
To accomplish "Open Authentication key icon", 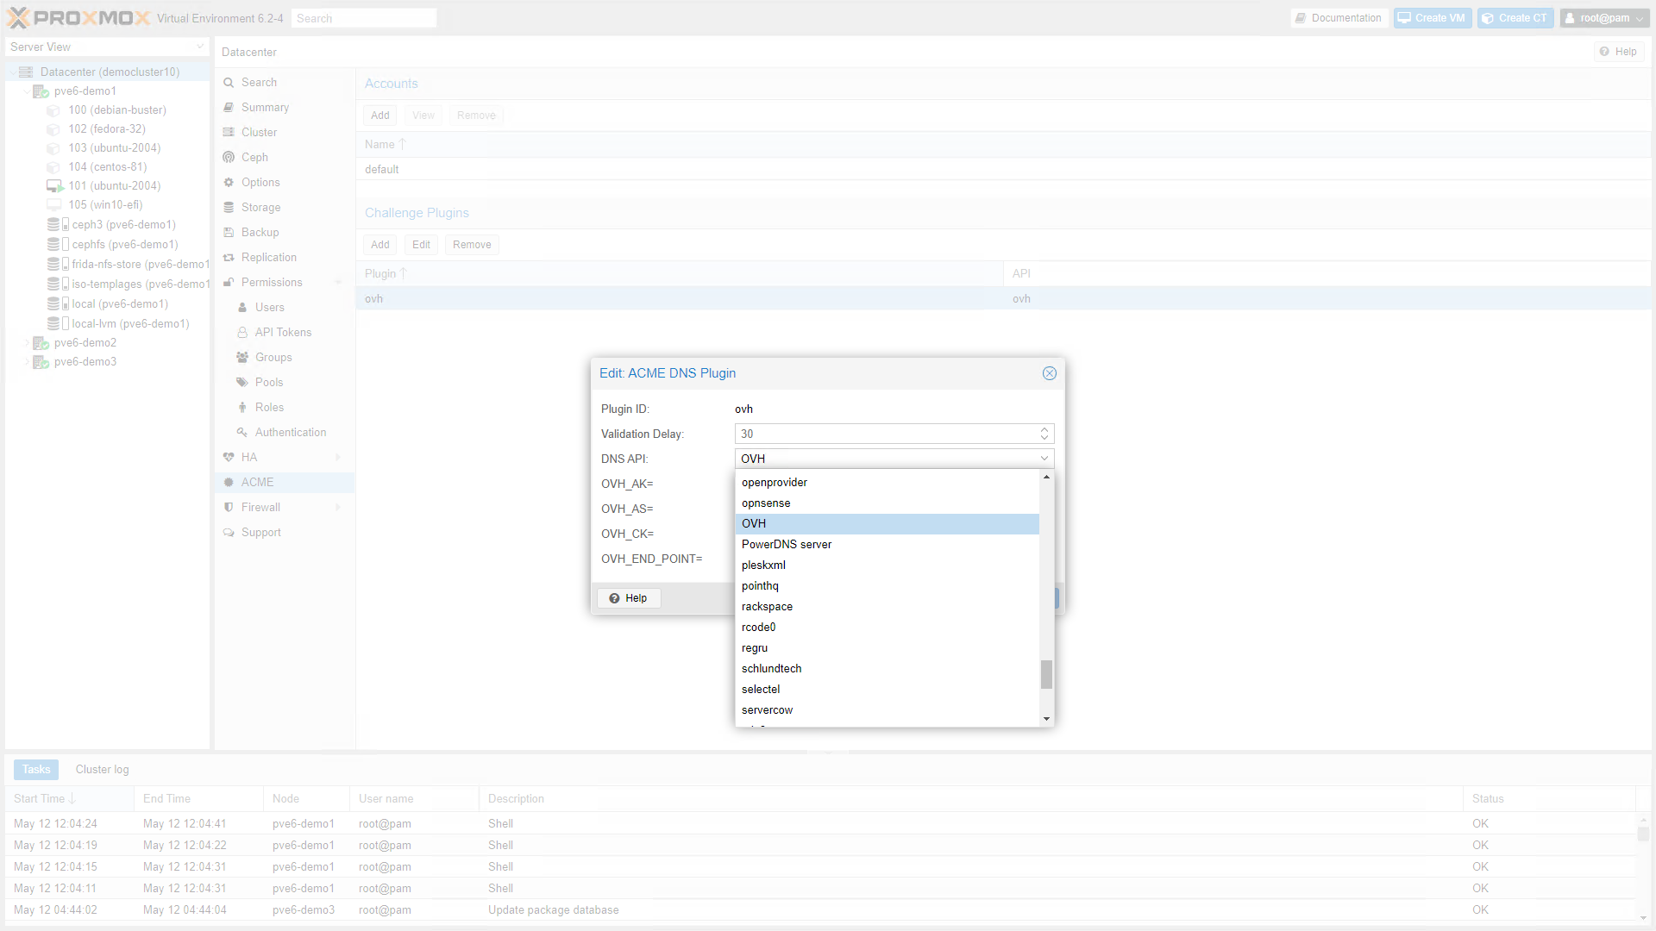I will pos(242,433).
